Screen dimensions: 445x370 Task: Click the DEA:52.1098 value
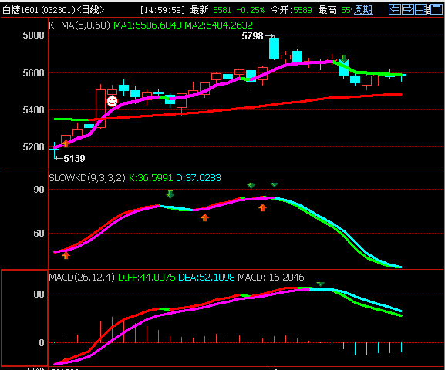(207, 277)
